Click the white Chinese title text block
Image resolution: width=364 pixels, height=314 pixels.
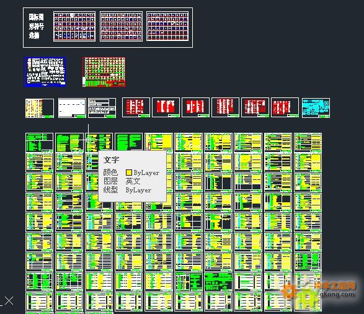pos(37,26)
